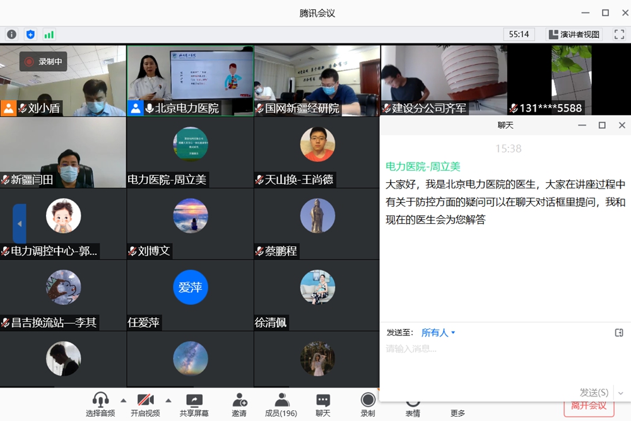Image resolution: width=631 pixels, height=421 pixels.
Task: Open audio options arrow next to 选择音频
Action: [x=123, y=400]
